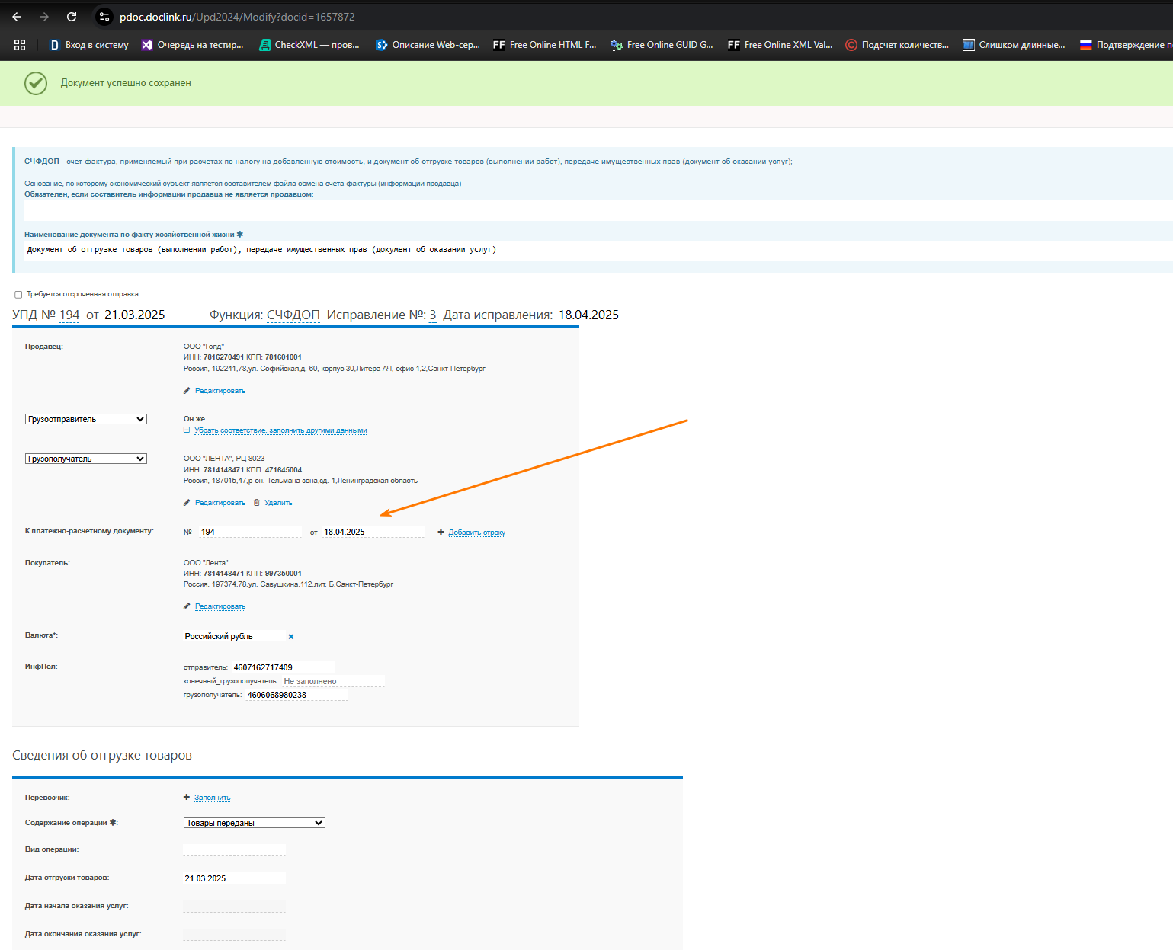Screen dimensions: 1173x950
Task: Open site information icon in address bar
Action: pyautogui.click(x=104, y=17)
